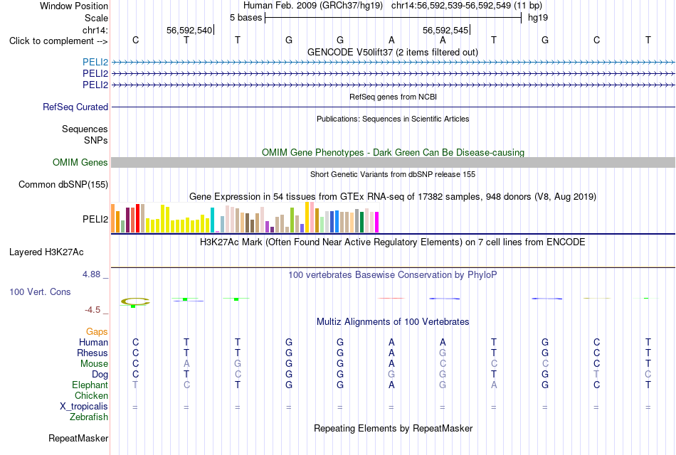Click the 'Human Feb. 2009 (GRCh37/hg19)' assembly text
Screen dimensions: 676x455
(313, 6)
